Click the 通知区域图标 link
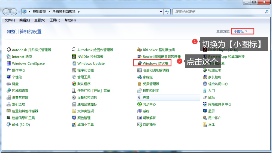Image resolution: width=272 pixels, height=153 pixels. 87,104
